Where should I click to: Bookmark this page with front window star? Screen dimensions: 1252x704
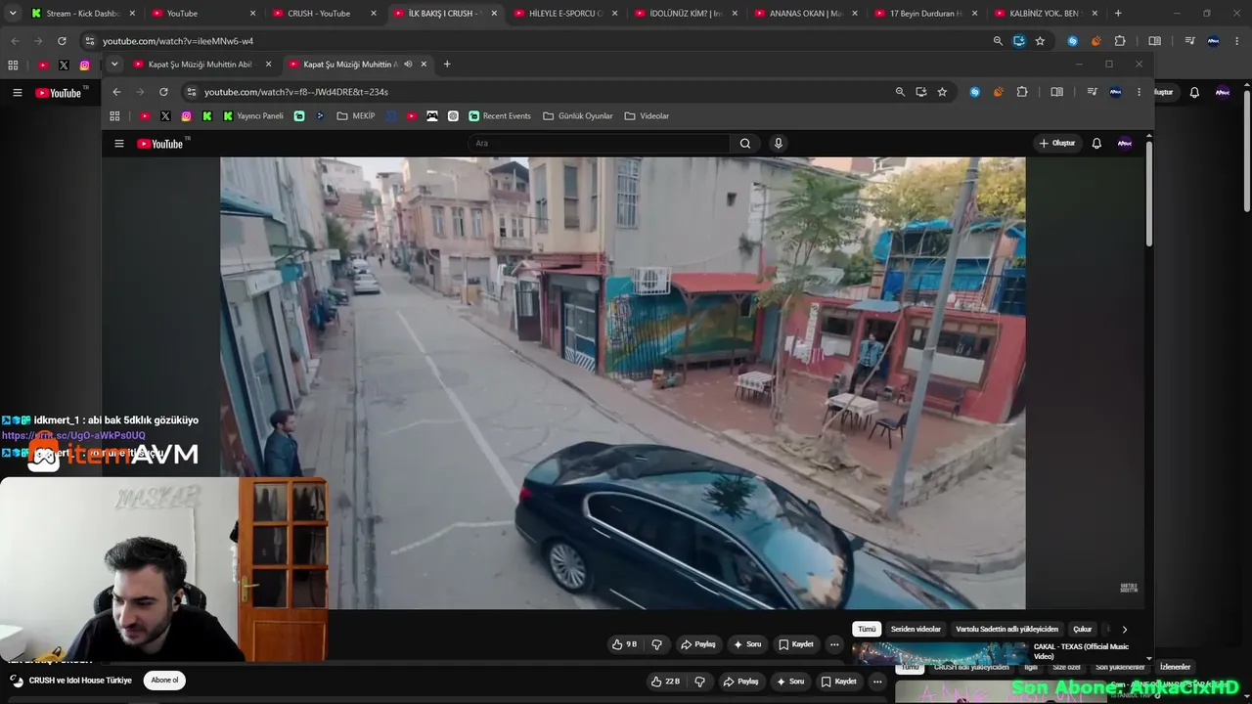tap(942, 92)
